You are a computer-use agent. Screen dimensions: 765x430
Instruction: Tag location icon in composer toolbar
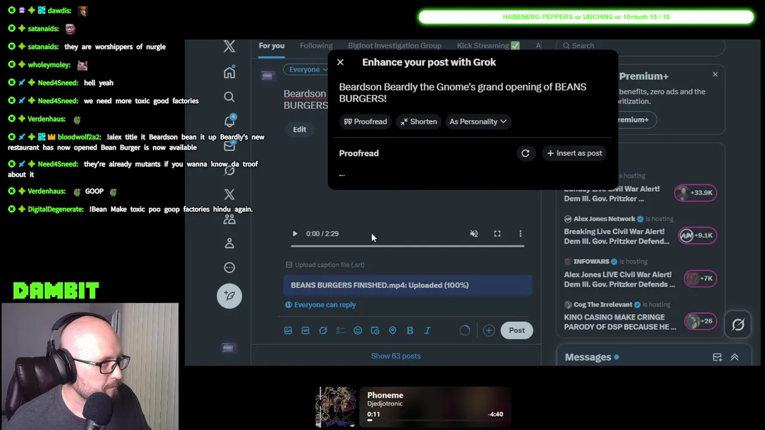click(393, 330)
